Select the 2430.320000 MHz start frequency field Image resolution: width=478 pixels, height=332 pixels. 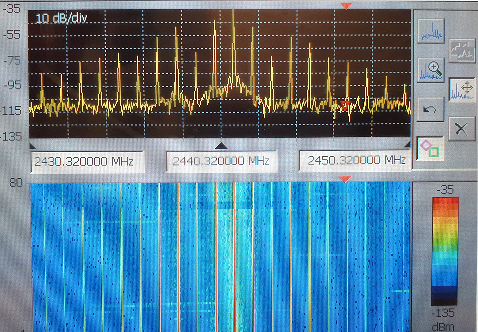87,161
